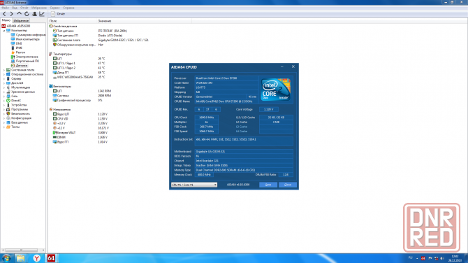
Task: Click the user silhouette toolbar icon
Action: click(34, 14)
